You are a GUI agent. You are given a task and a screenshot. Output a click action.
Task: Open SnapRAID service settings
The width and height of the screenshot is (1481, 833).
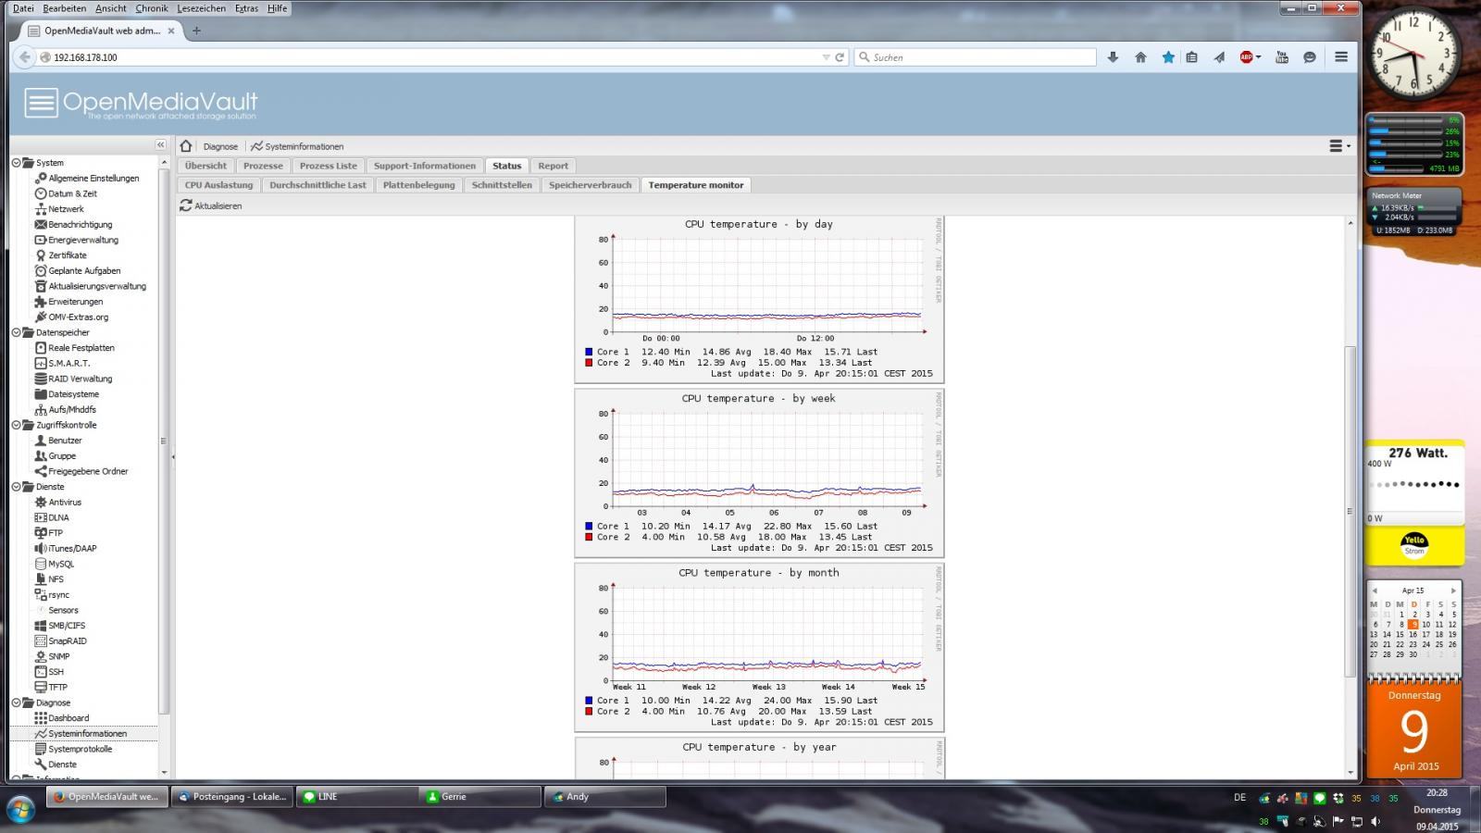(x=68, y=640)
